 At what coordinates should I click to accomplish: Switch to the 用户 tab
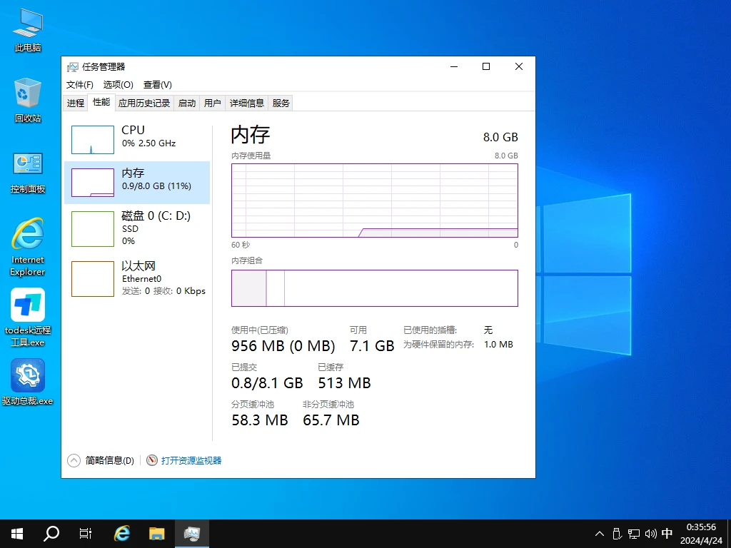click(213, 103)
